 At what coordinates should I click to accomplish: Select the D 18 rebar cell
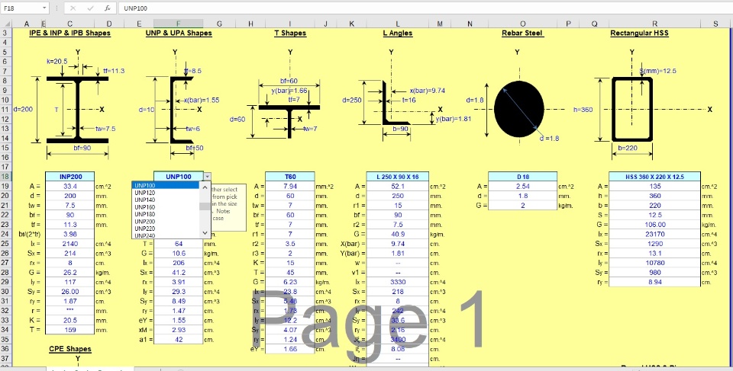[x=522, y=177]
